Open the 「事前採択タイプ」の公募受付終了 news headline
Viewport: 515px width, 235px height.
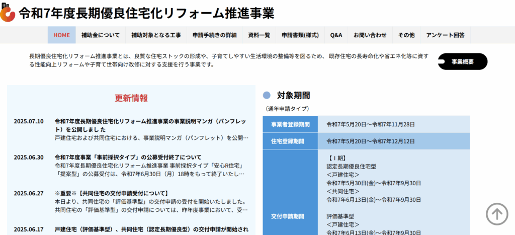pyautogui.click(x=128, y=157)
